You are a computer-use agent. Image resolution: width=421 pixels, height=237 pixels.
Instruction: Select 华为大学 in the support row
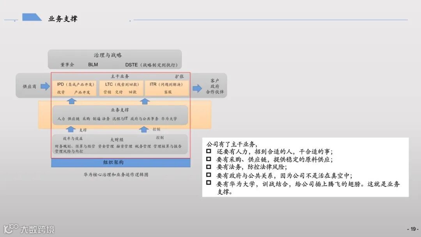click(x=169, y=118)
